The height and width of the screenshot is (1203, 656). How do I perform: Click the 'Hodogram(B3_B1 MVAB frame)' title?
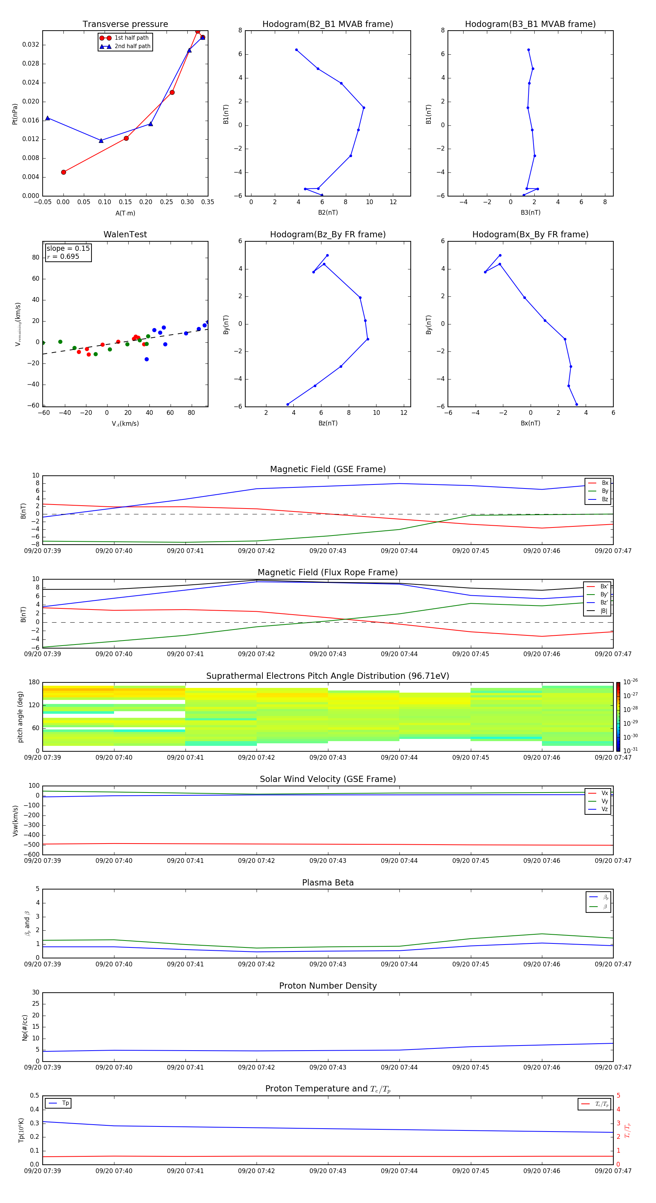[530, 24]
